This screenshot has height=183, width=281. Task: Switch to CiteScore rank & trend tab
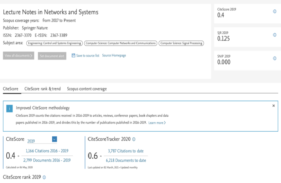[42, 89]
